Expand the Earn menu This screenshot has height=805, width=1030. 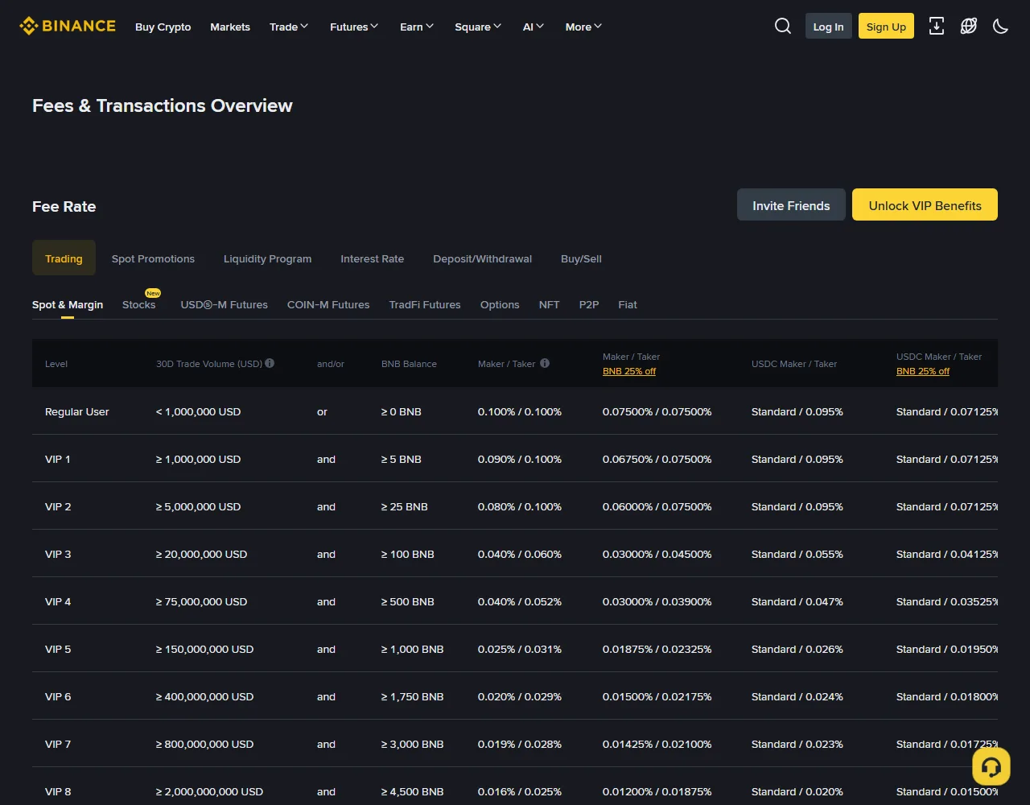[417, 27]
